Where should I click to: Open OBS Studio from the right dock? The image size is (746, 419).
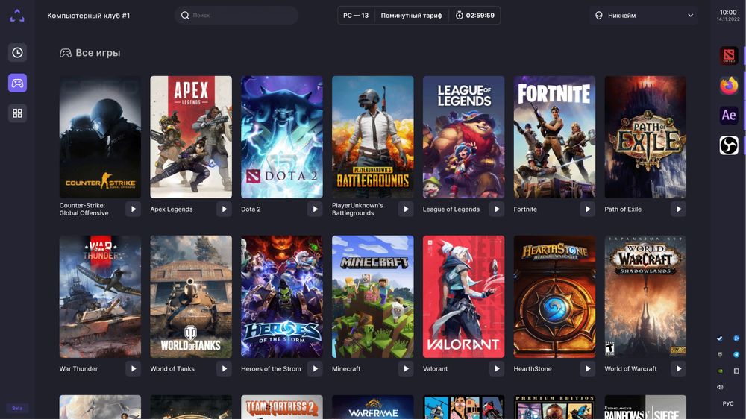(x=728, y=145)
